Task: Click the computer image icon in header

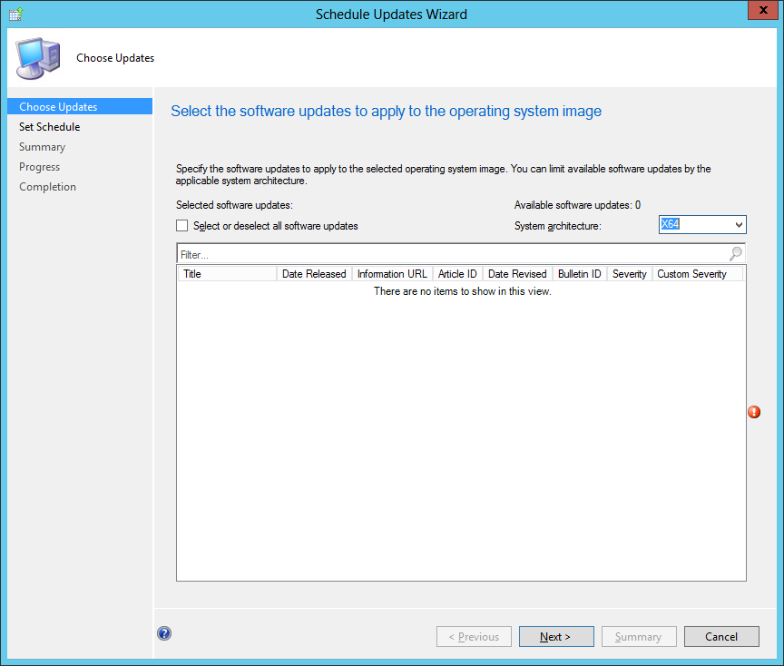Action: click(38, 58)
